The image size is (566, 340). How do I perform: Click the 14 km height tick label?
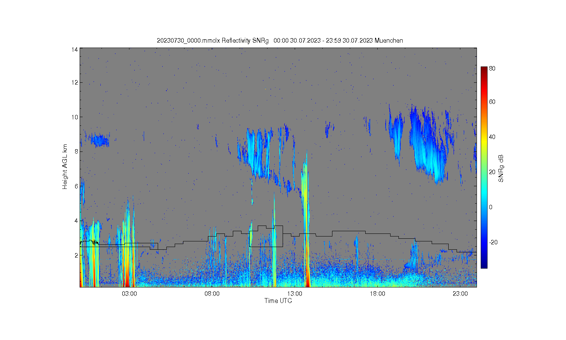tap(75, 49)
